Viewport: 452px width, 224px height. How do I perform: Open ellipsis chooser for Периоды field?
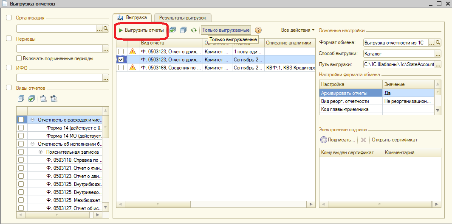[106, 49]
